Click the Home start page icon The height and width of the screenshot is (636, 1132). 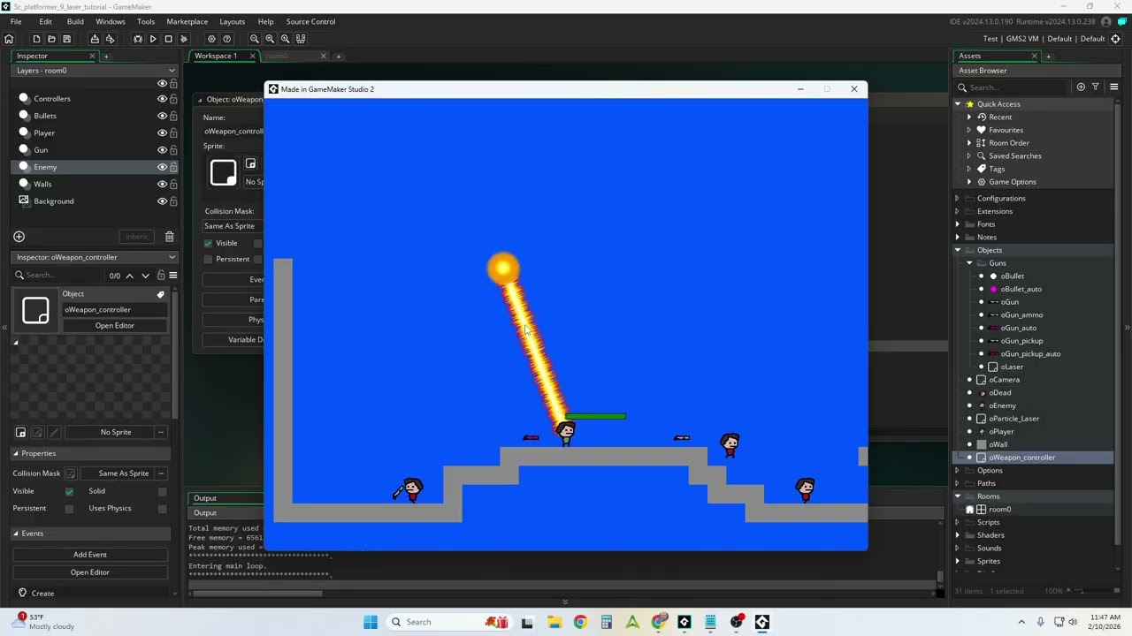[x=9, y=39]
